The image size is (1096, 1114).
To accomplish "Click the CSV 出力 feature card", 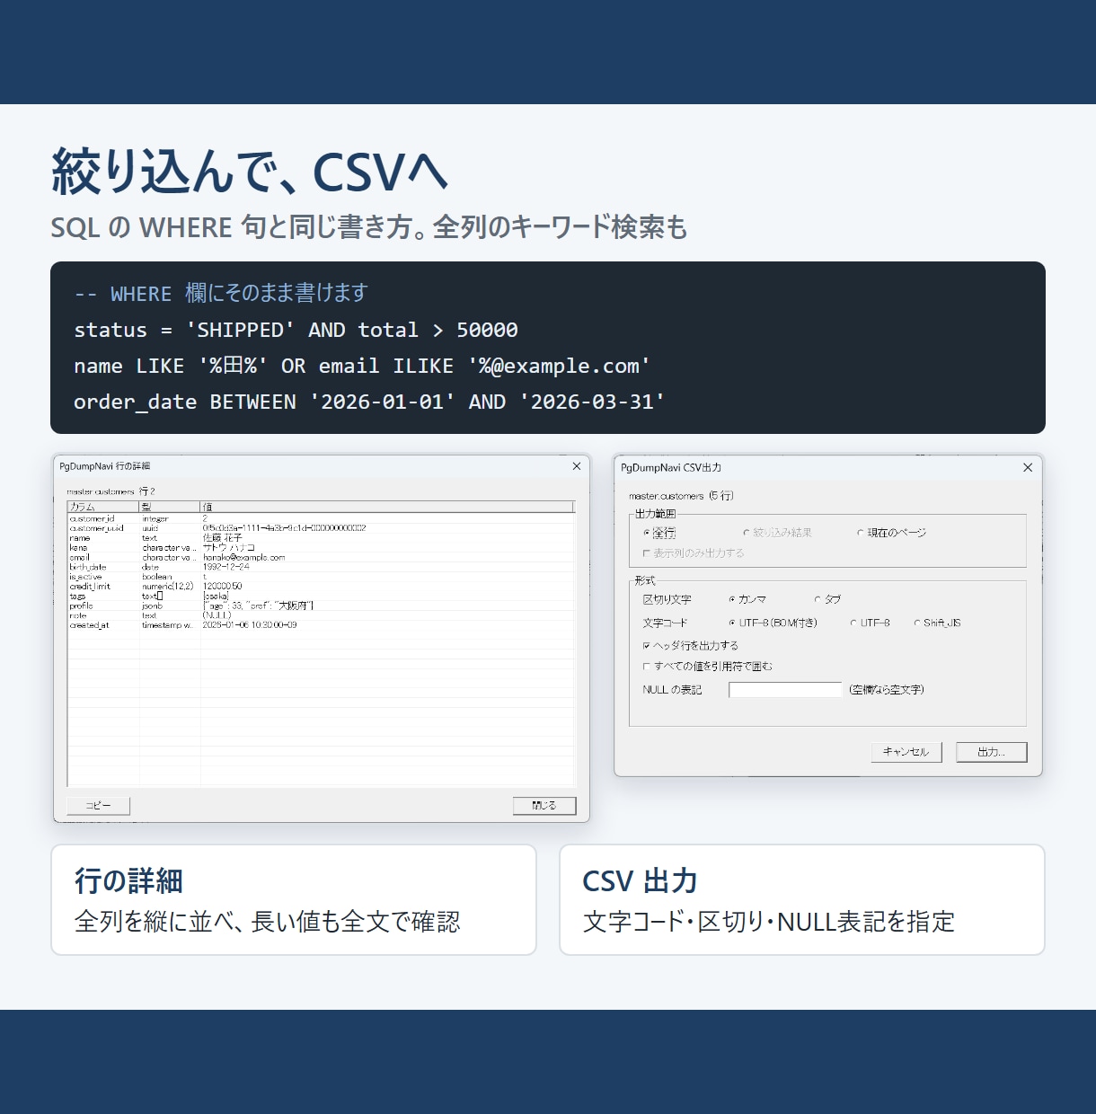I will (x=802, y=899).
